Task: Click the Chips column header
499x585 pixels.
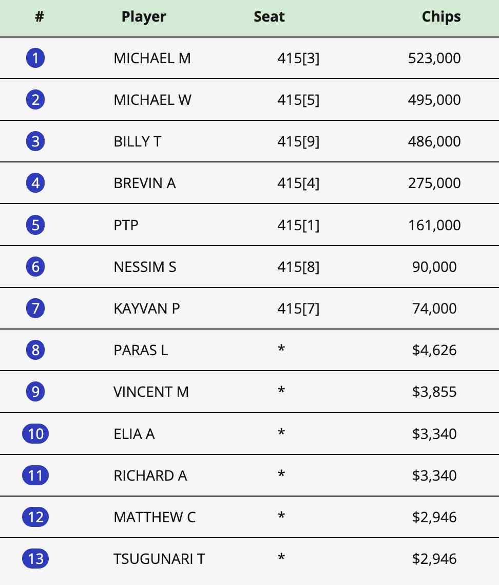Action: point(441,16)
